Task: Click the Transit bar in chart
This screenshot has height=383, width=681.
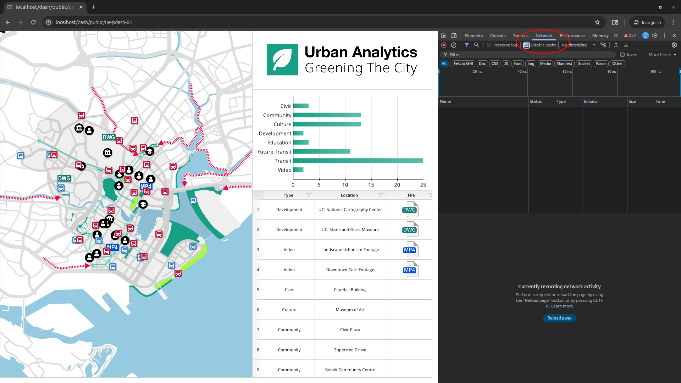Action: click(x=358, y=161)
